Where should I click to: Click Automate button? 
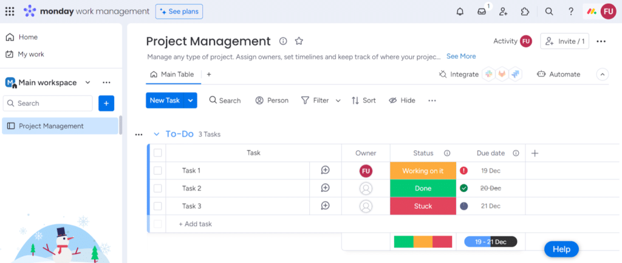click(x=559, y=74)
